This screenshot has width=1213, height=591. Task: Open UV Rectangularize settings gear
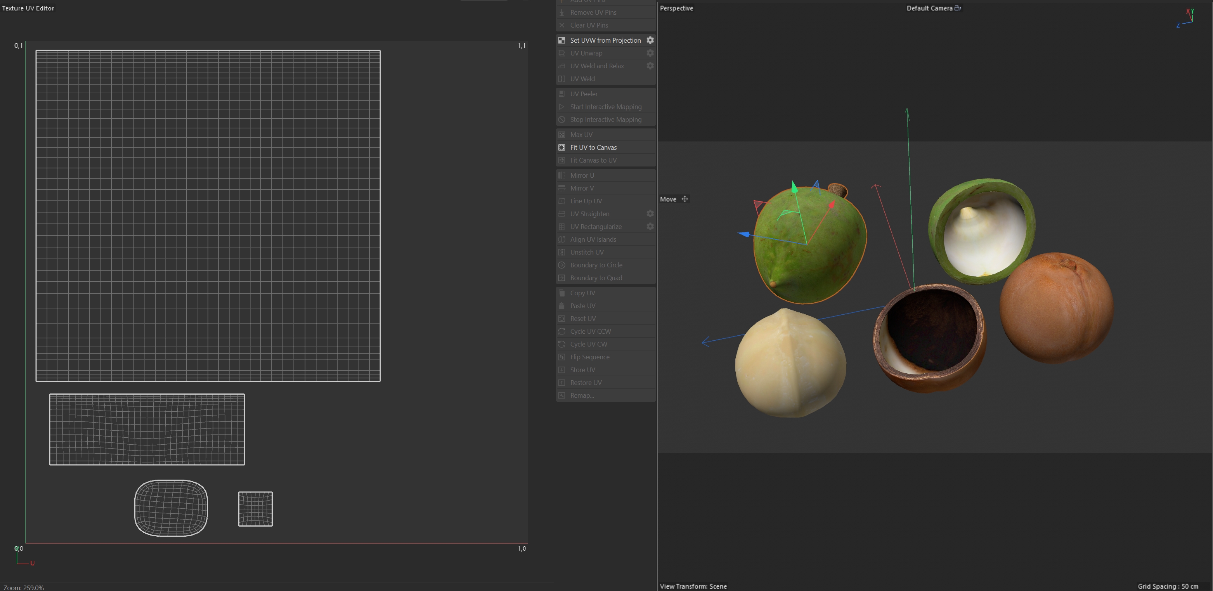650,227
